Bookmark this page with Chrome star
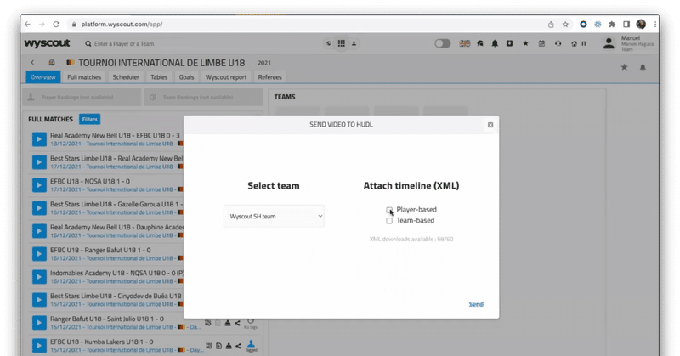 [565, 25]
